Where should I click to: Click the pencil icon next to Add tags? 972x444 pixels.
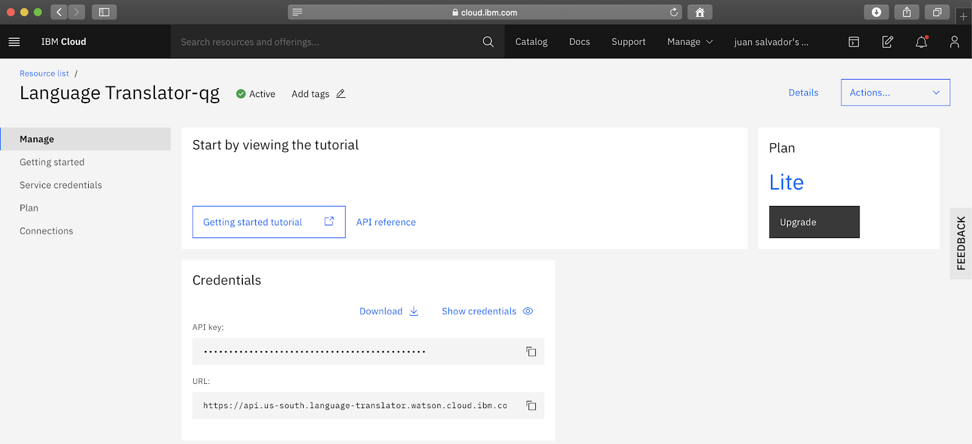coord(341,94)
